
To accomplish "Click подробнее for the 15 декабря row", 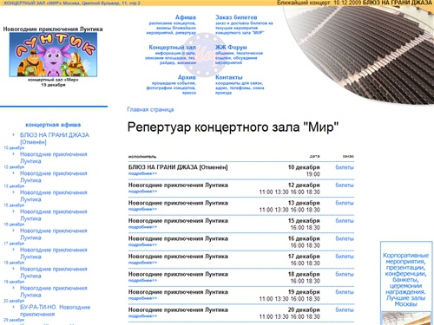I will click(x=142, y=227).
